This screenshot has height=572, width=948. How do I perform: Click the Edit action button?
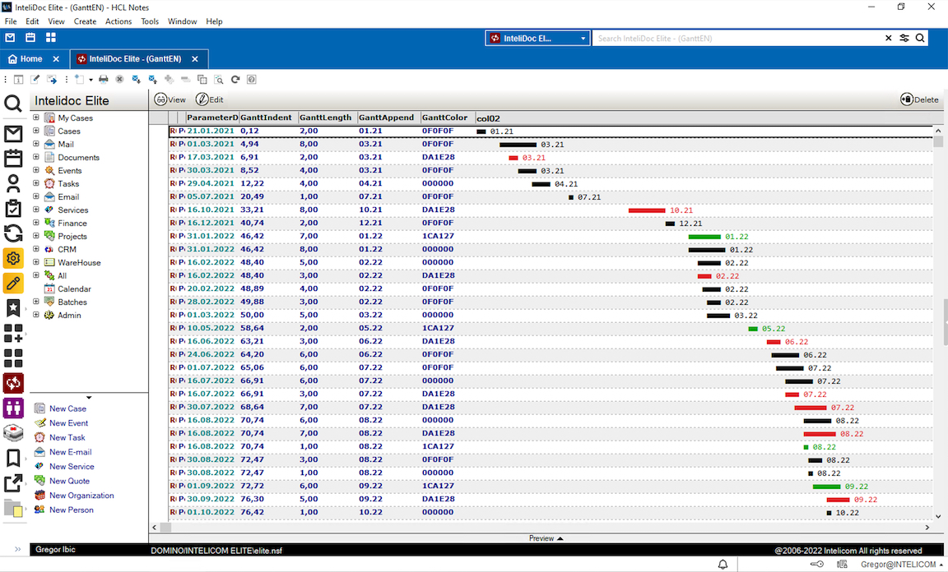point(210,99)
